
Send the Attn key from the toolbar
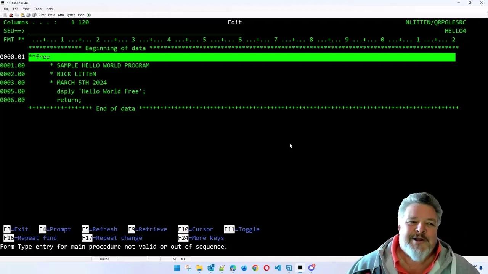coord(61,15)
